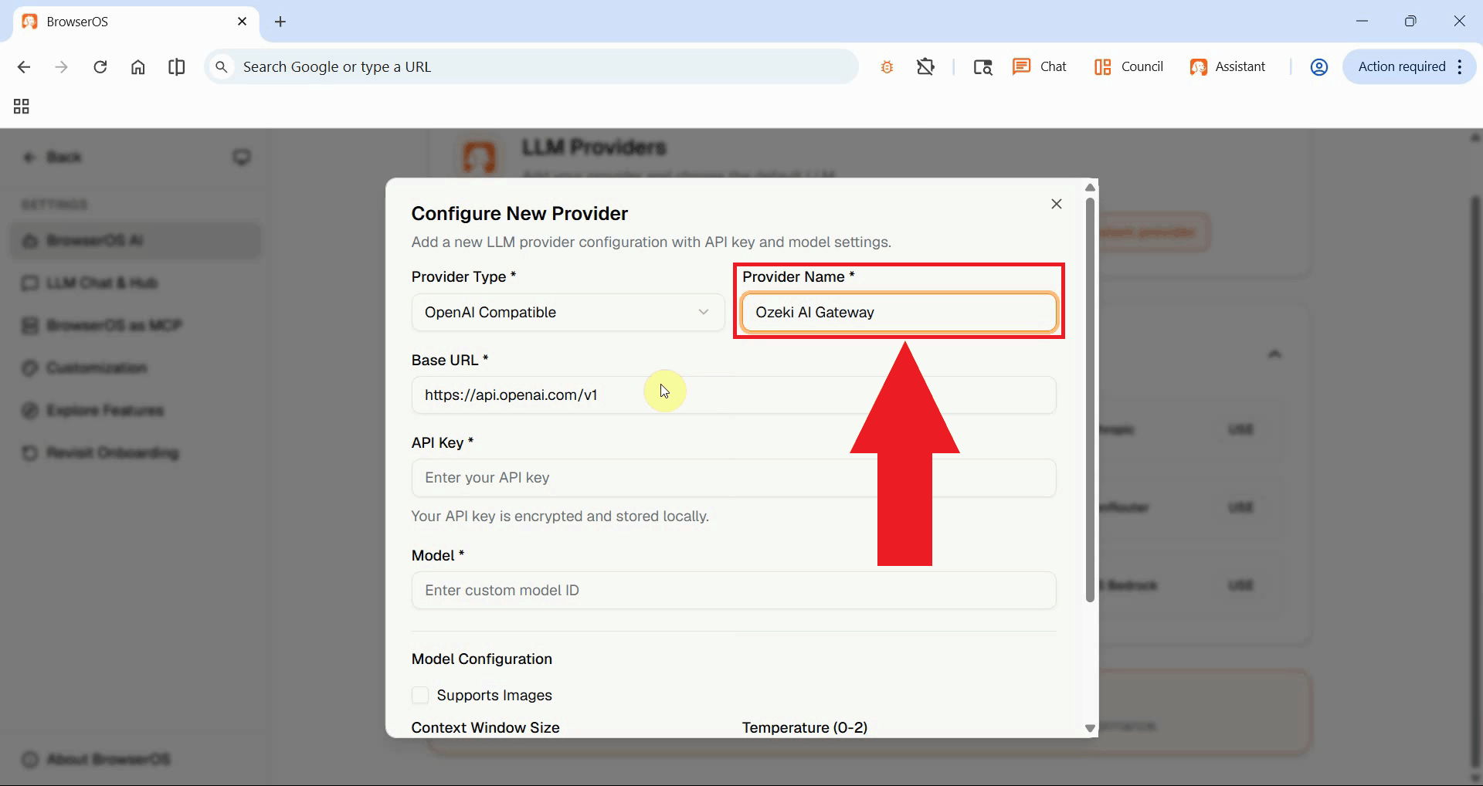The height and width of the screenshot is (786, 1483).
Task: Click the browser reload icon
Action: 100,67
